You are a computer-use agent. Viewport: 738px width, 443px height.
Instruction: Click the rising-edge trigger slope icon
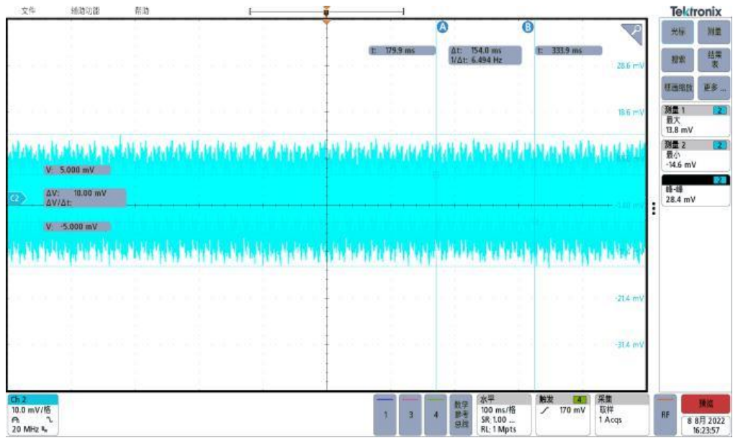pyautogui.click(x=544, y=410)
